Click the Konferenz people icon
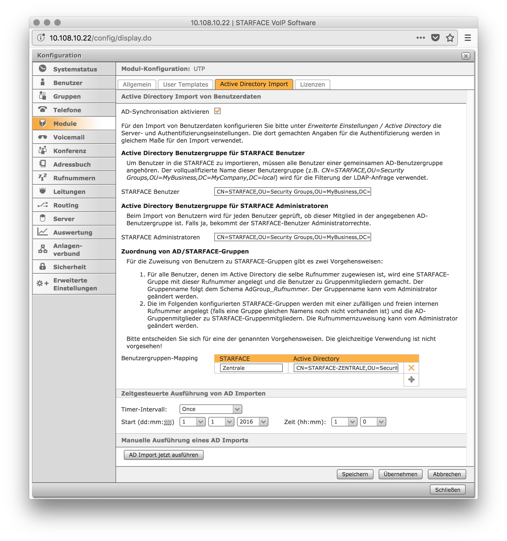The width and height of the screenshot is (507, 541). click(42, 150)
